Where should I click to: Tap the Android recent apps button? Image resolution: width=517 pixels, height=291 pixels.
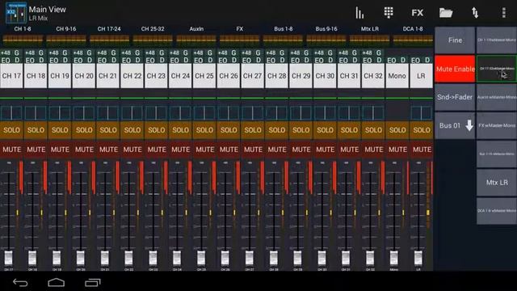(93, 282)
